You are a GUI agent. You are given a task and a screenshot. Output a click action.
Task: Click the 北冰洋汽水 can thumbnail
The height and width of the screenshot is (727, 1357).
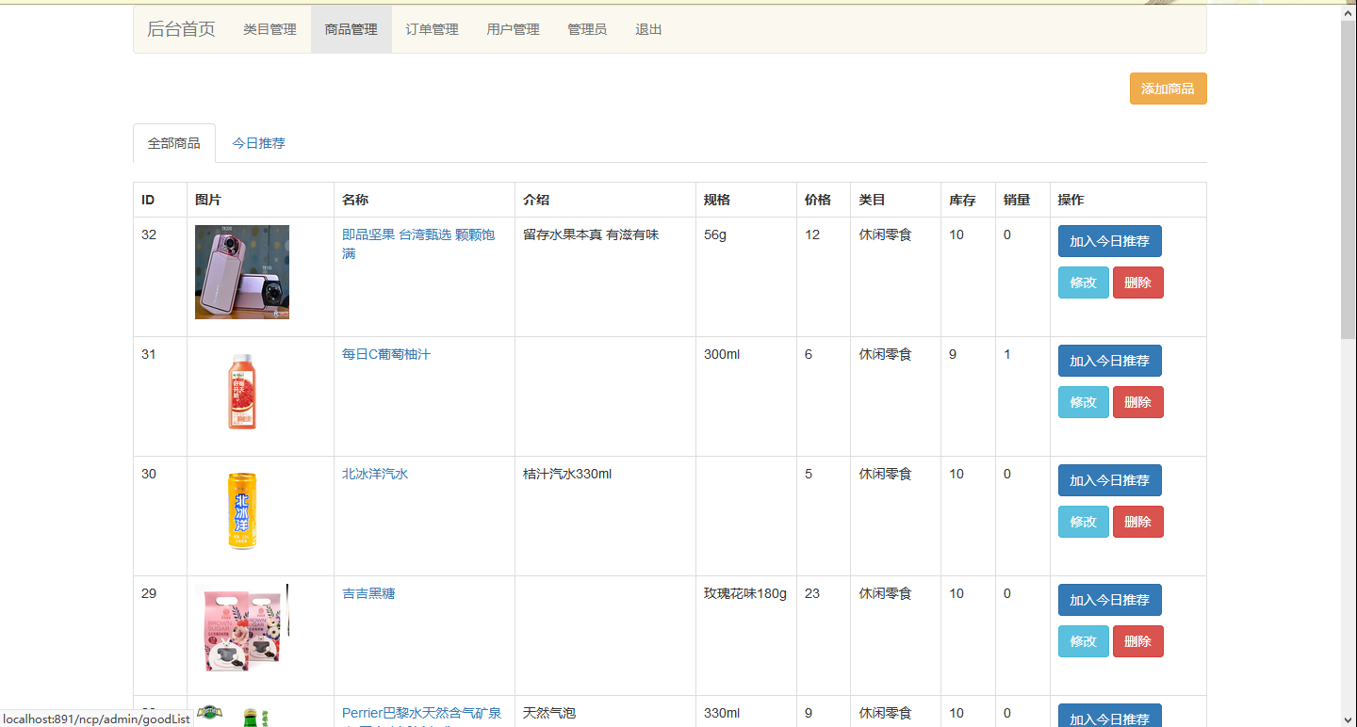pos(242,511)
